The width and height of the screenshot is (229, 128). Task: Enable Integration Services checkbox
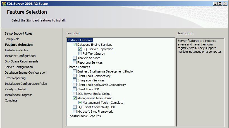[x=75, y=80]
